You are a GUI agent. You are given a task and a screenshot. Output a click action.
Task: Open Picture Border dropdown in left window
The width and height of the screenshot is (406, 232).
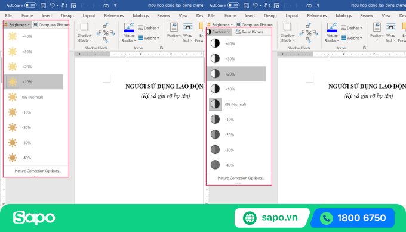[x=129, y=33]
